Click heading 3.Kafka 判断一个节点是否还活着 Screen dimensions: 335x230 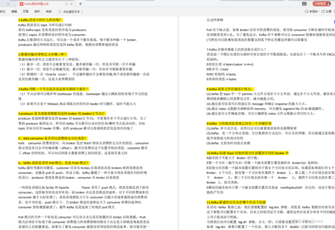click(54, 89)
